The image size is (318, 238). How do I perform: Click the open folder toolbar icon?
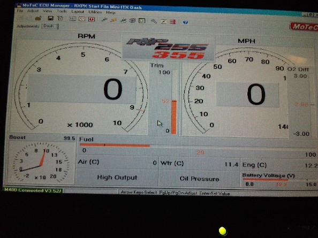(x=38, y=18)
